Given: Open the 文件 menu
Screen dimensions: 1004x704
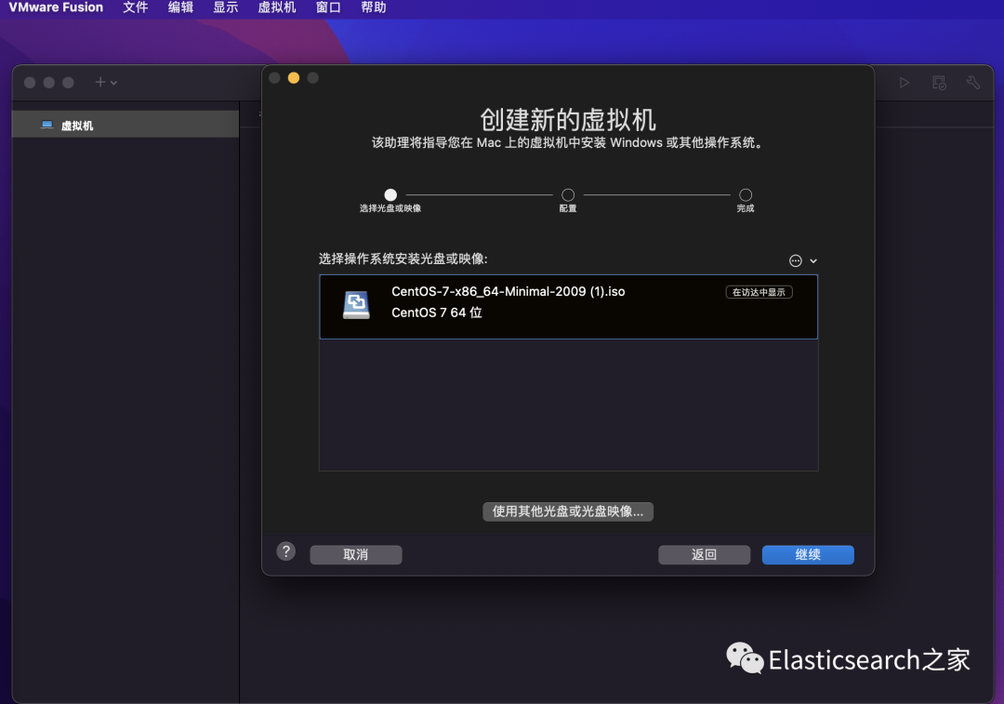Looking at the screenshot, I should click(x=135, y=7).
